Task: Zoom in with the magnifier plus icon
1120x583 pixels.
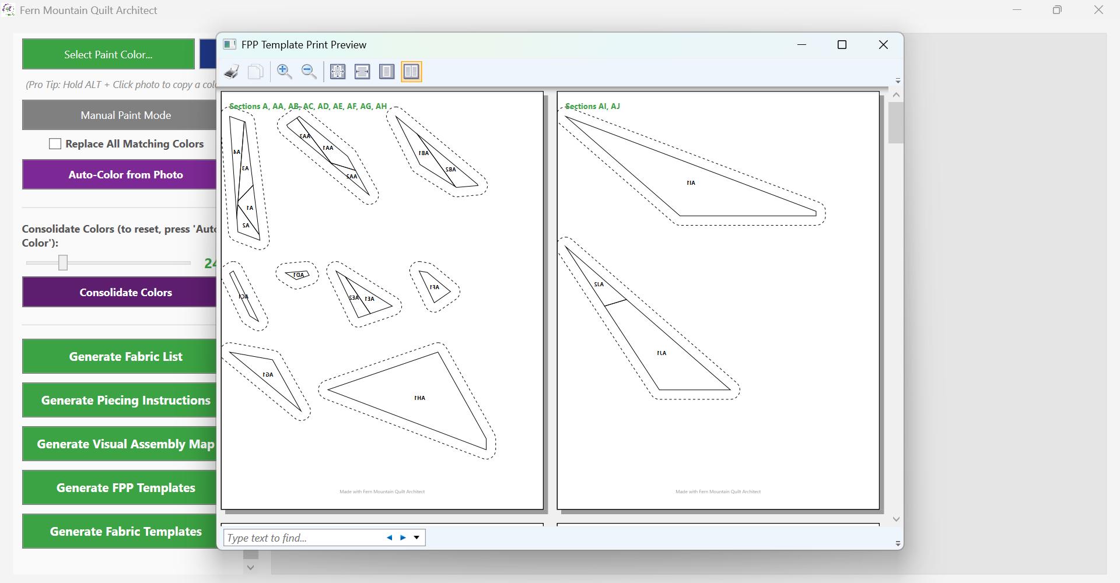Action: (285, 72)
